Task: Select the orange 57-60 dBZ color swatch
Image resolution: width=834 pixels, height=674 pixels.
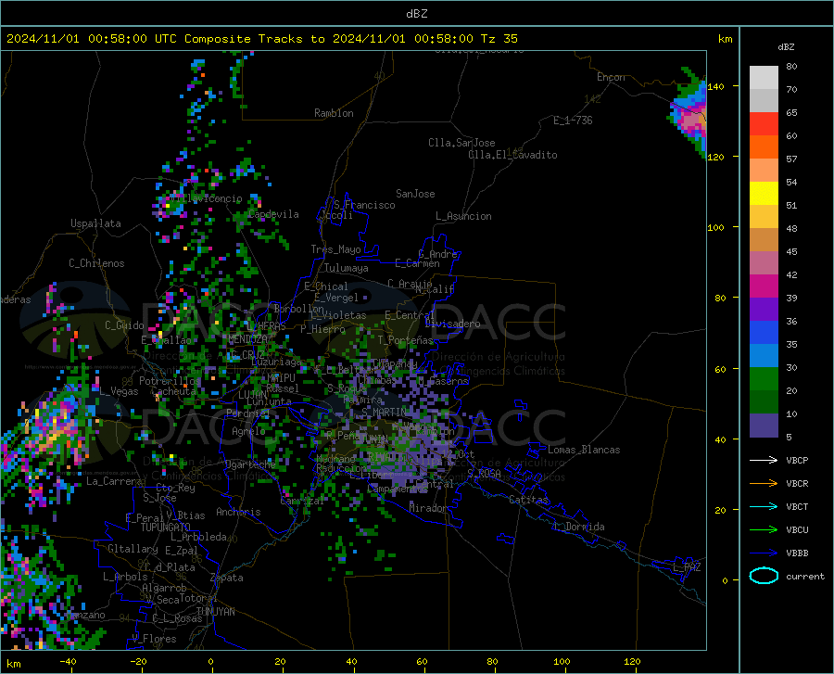Action: 764,147
